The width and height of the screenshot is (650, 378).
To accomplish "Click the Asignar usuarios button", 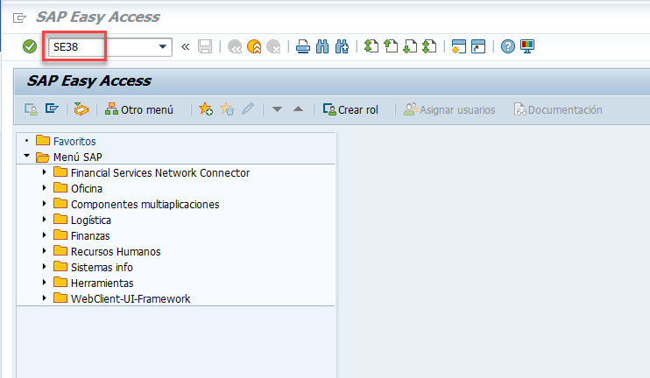I will [x=449, y=109].
